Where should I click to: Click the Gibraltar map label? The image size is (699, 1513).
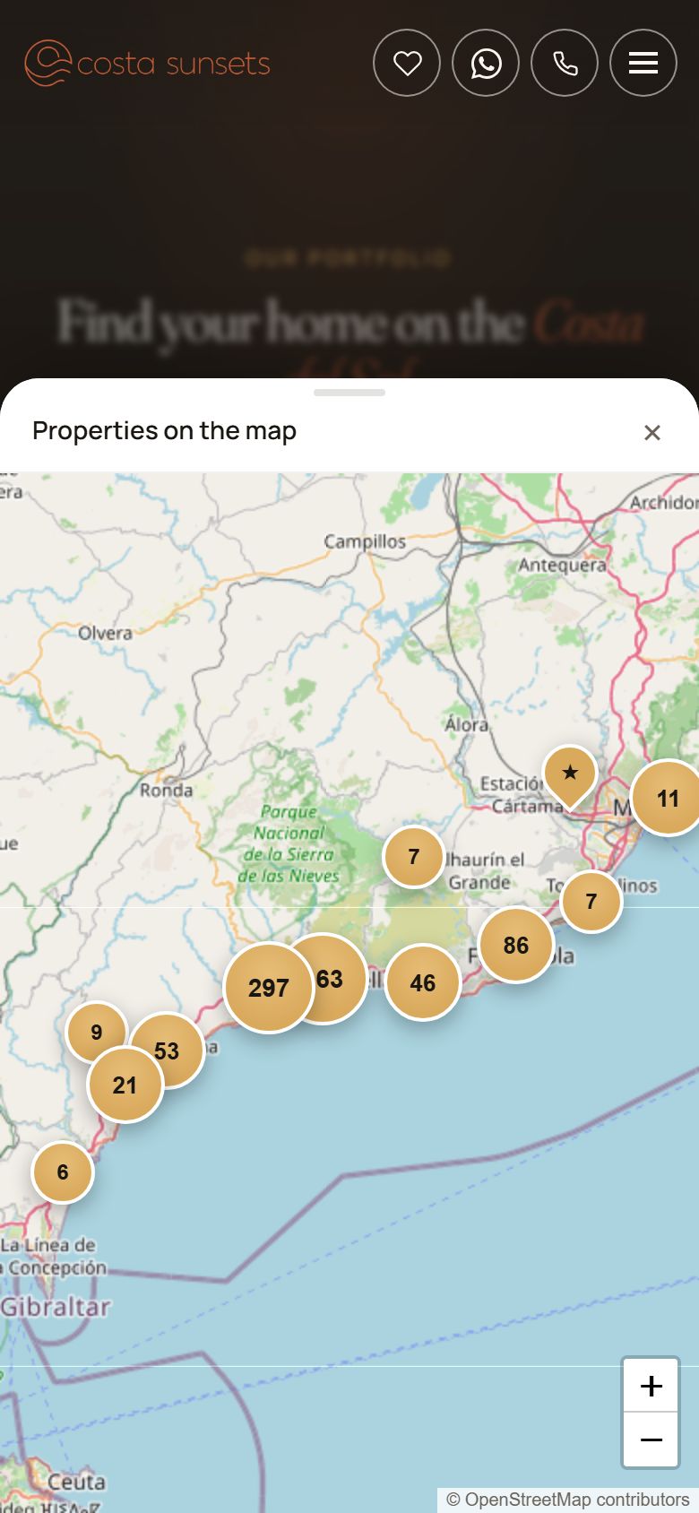point(56,1306)
